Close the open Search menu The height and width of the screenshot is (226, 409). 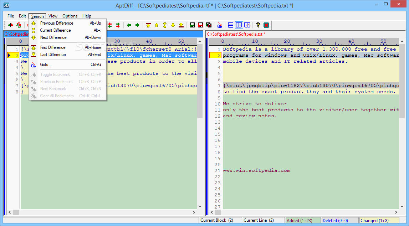tap(37, 16)
